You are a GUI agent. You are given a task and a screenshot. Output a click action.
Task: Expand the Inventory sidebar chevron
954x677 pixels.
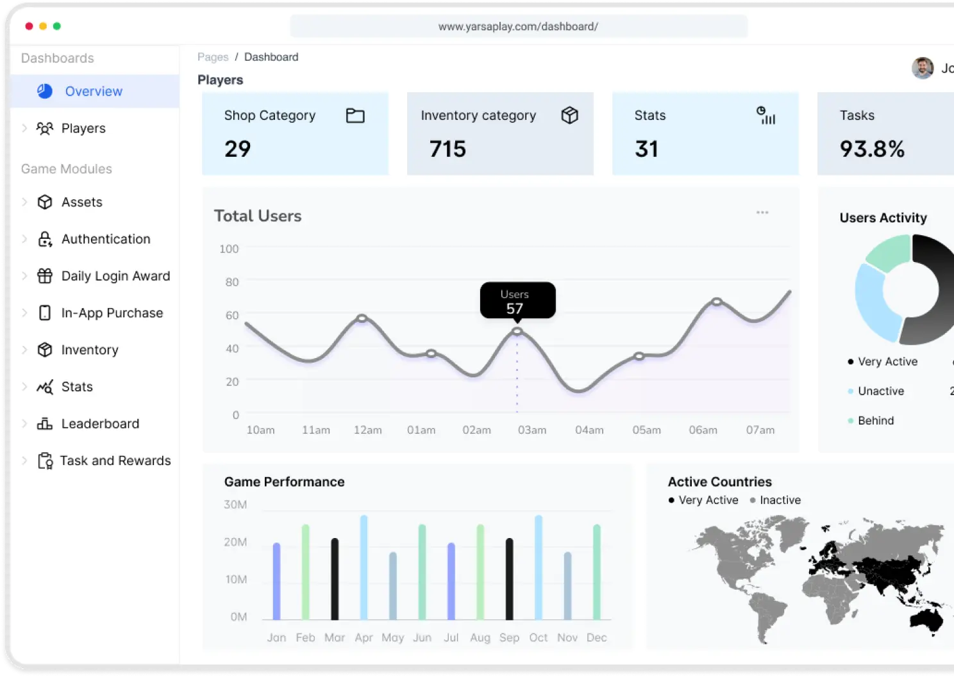(24, 350)
